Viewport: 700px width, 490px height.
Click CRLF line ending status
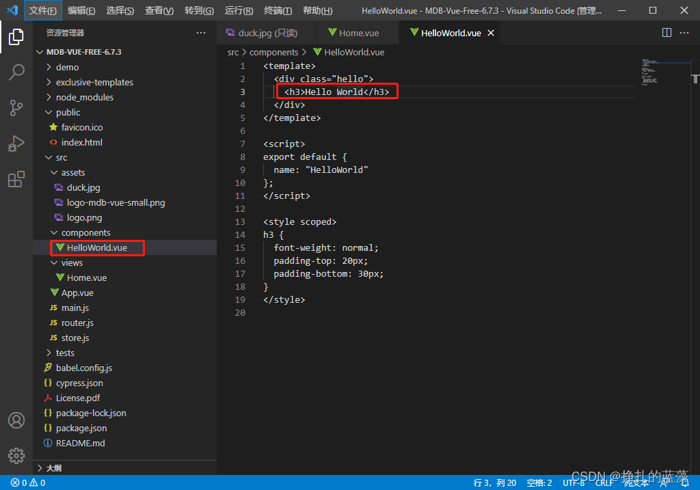click(x=604, y=483)
